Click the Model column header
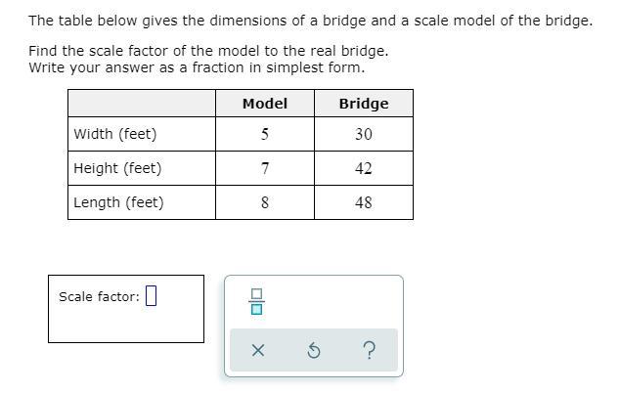This screenshot has height=393, width=620. 265,104
